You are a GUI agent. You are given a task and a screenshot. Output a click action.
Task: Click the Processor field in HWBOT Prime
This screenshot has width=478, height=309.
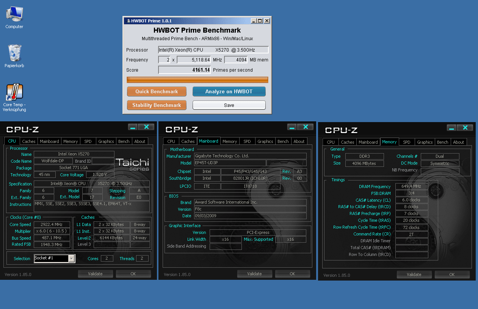213,50
